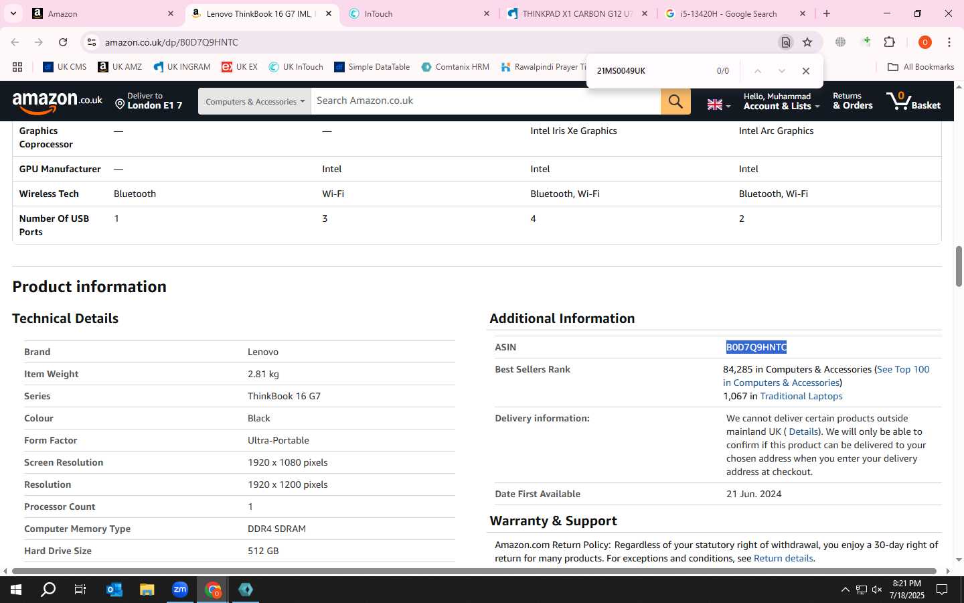Open the bookmarks apps grid icon
The width and height of the screenshot is (964, 603).
[x=17, y=67]
